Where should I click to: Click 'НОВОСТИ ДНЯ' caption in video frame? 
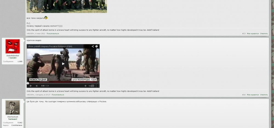tap(38, 80)
